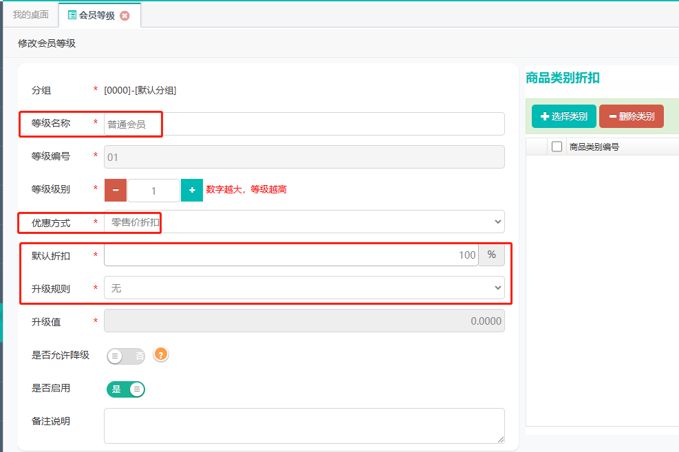Image resolution: width=679 pixels, height=452 pixels.
Task: Open the 升级规则 dropdown
Action: click(x=304, y=288)
